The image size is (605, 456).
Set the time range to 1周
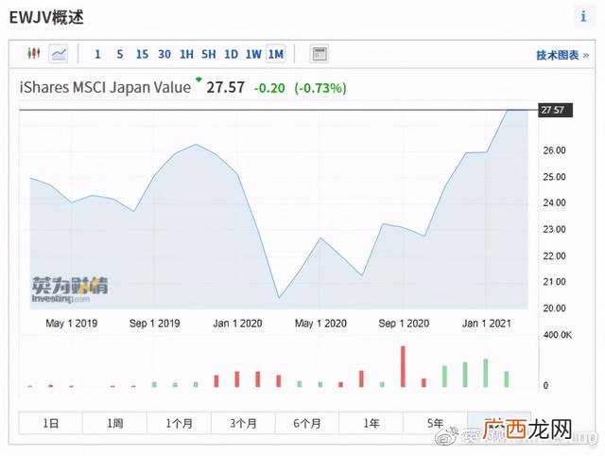(x=114, y=423)
